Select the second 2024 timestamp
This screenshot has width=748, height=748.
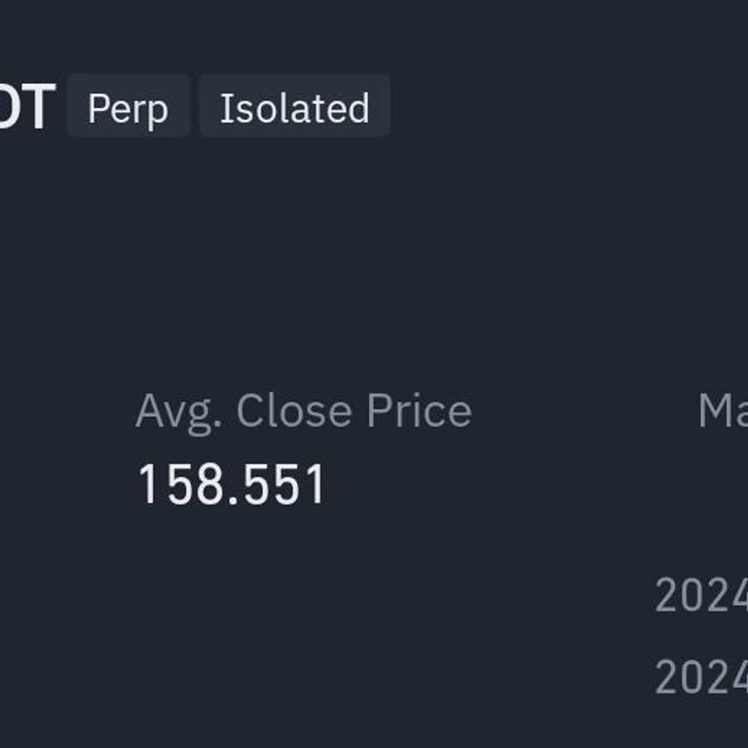coord(701,677)
